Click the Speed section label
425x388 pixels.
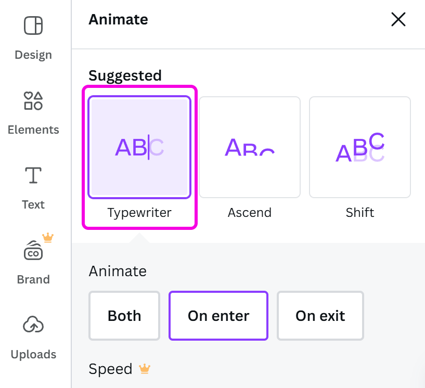110,369
